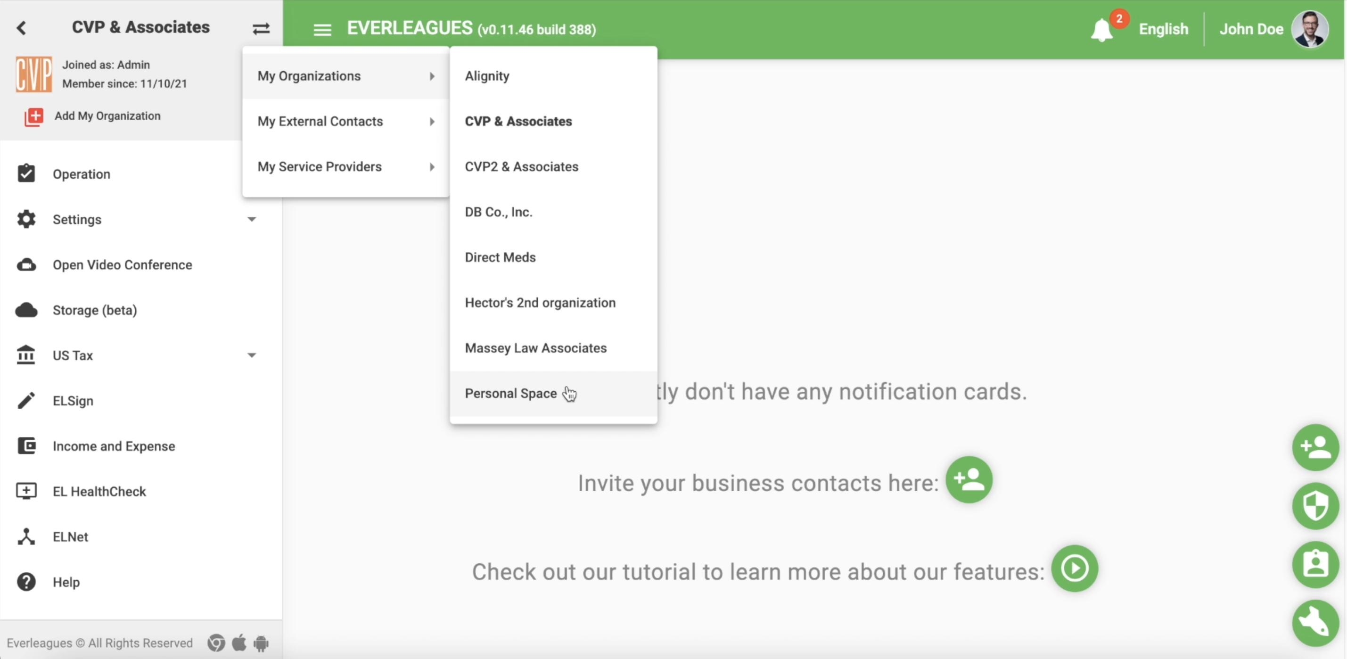Click the floating add contact button
The image size is (1347, 659).
tap(1315, 447)
